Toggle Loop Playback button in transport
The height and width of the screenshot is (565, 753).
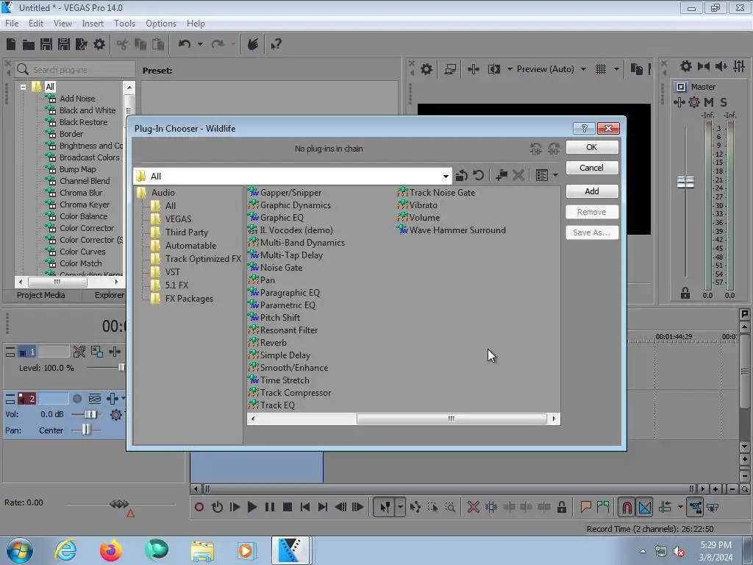[217, 507]
